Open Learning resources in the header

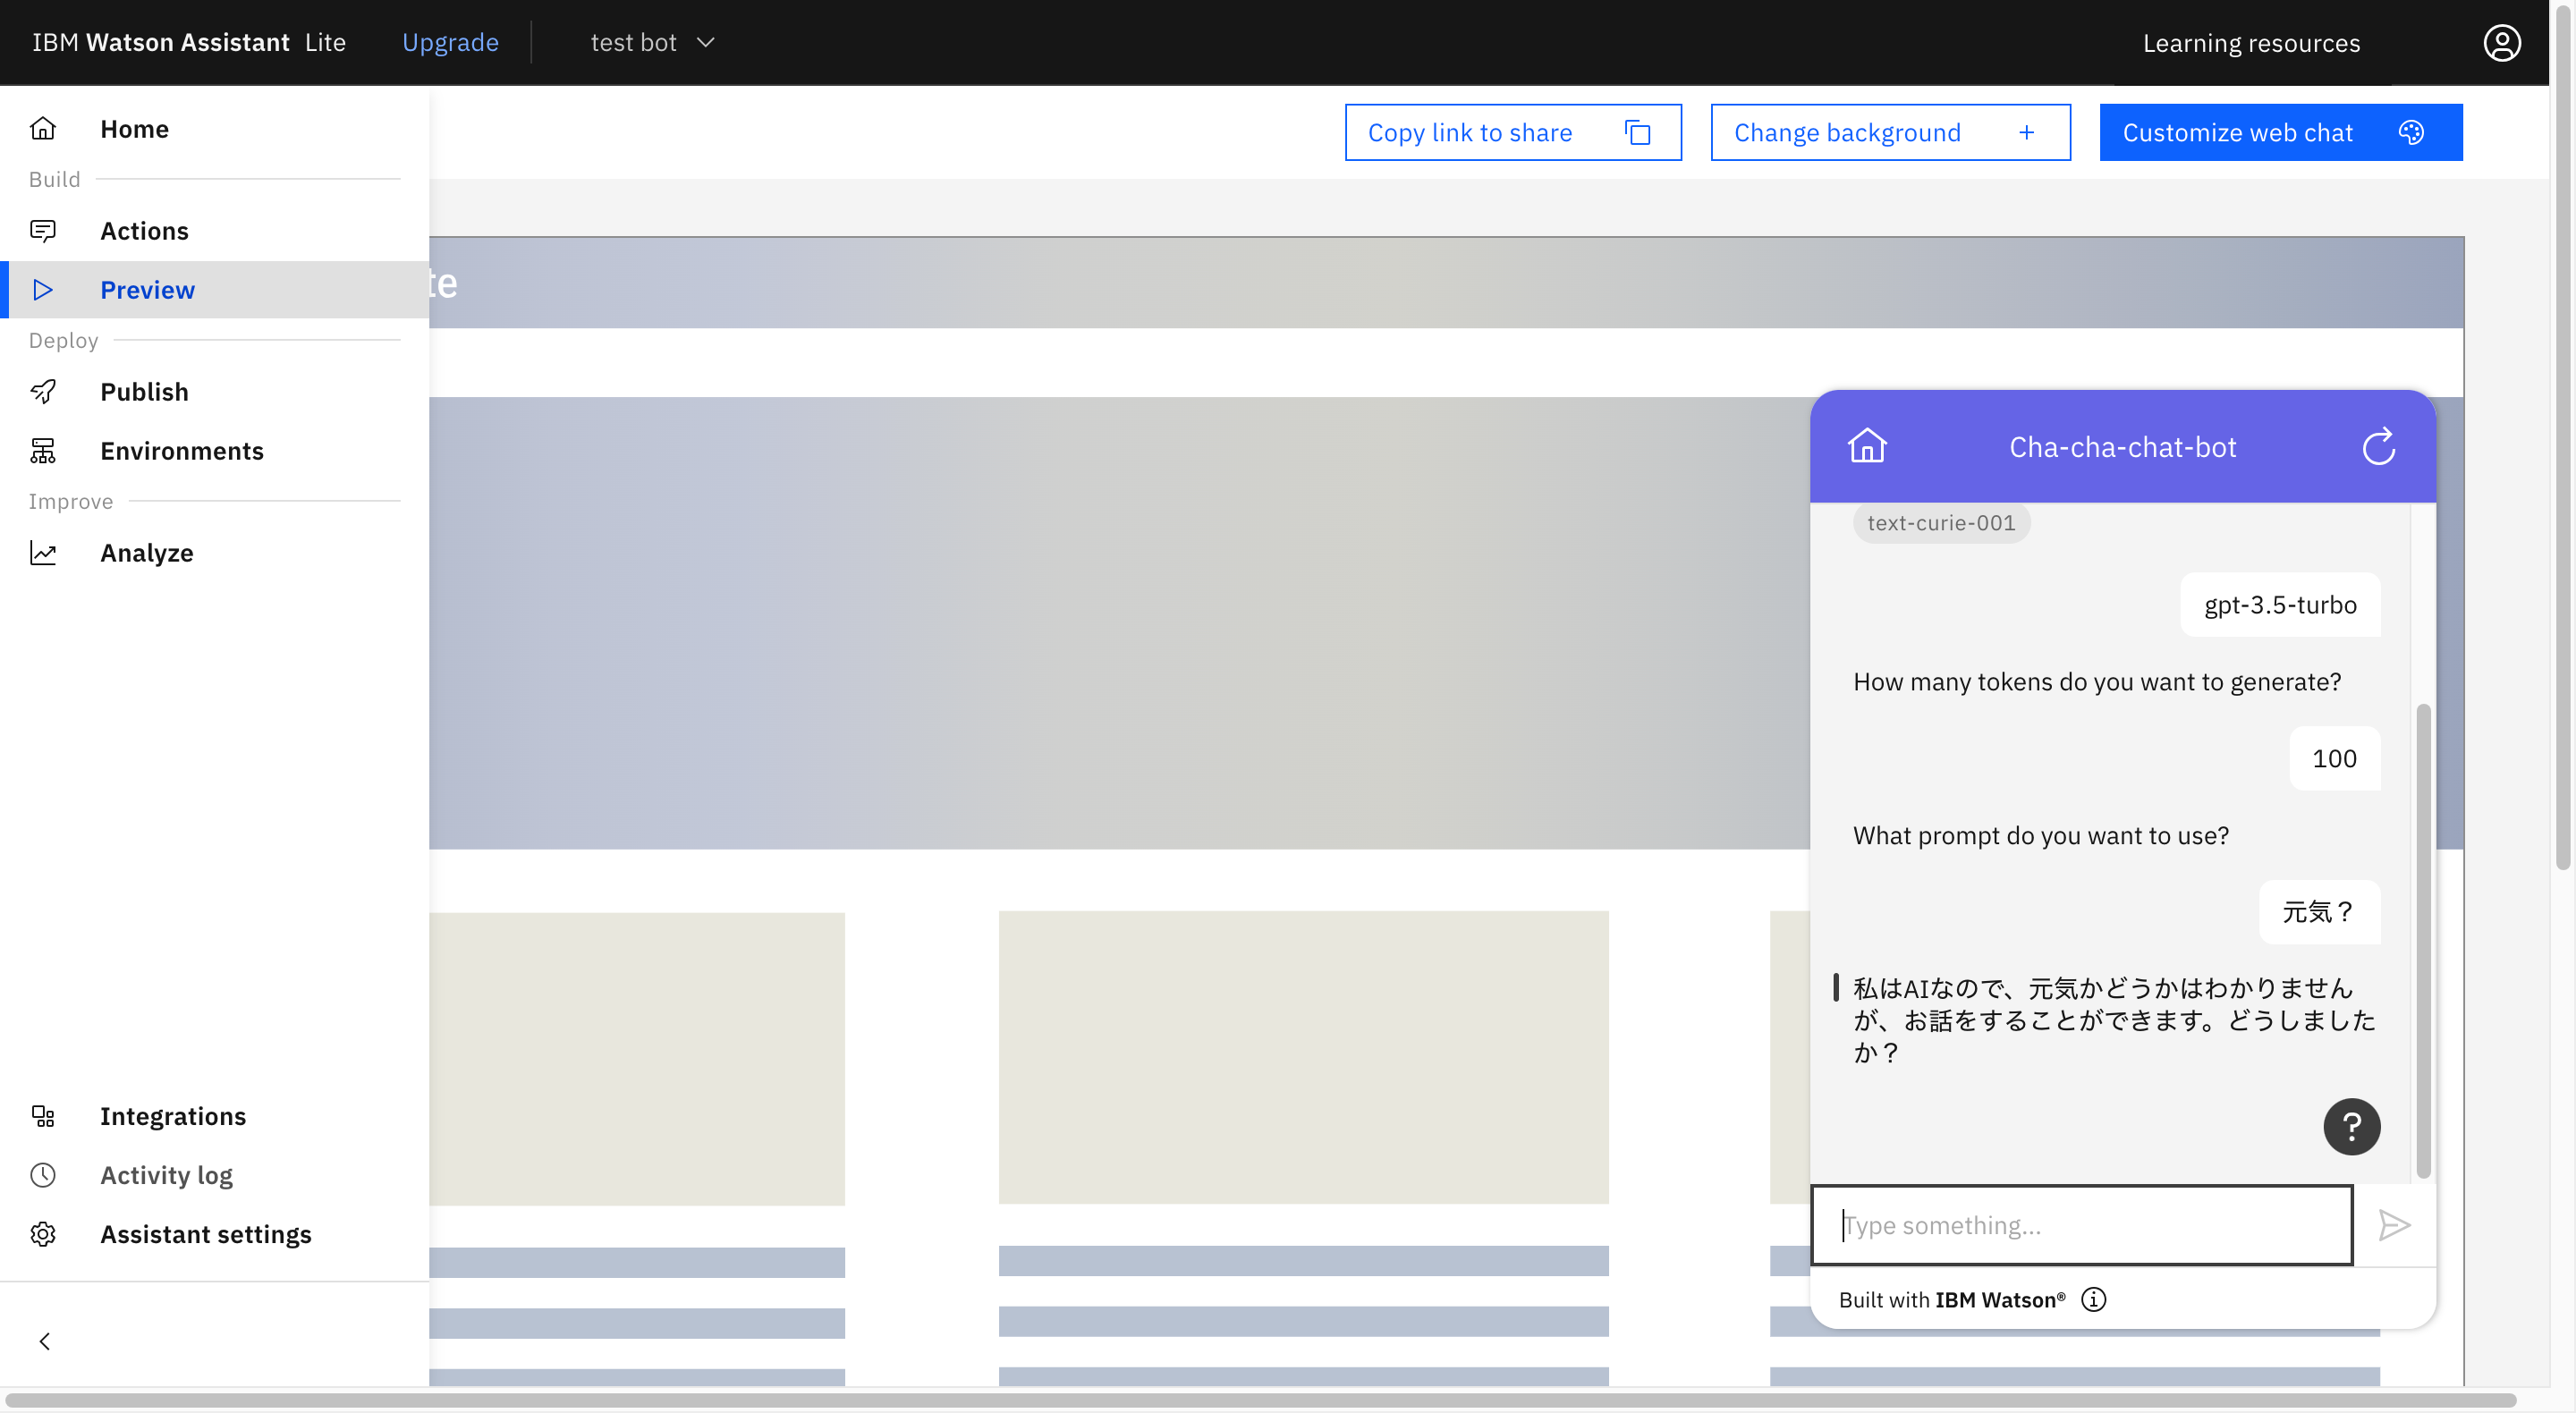(x=2250, y=43)
